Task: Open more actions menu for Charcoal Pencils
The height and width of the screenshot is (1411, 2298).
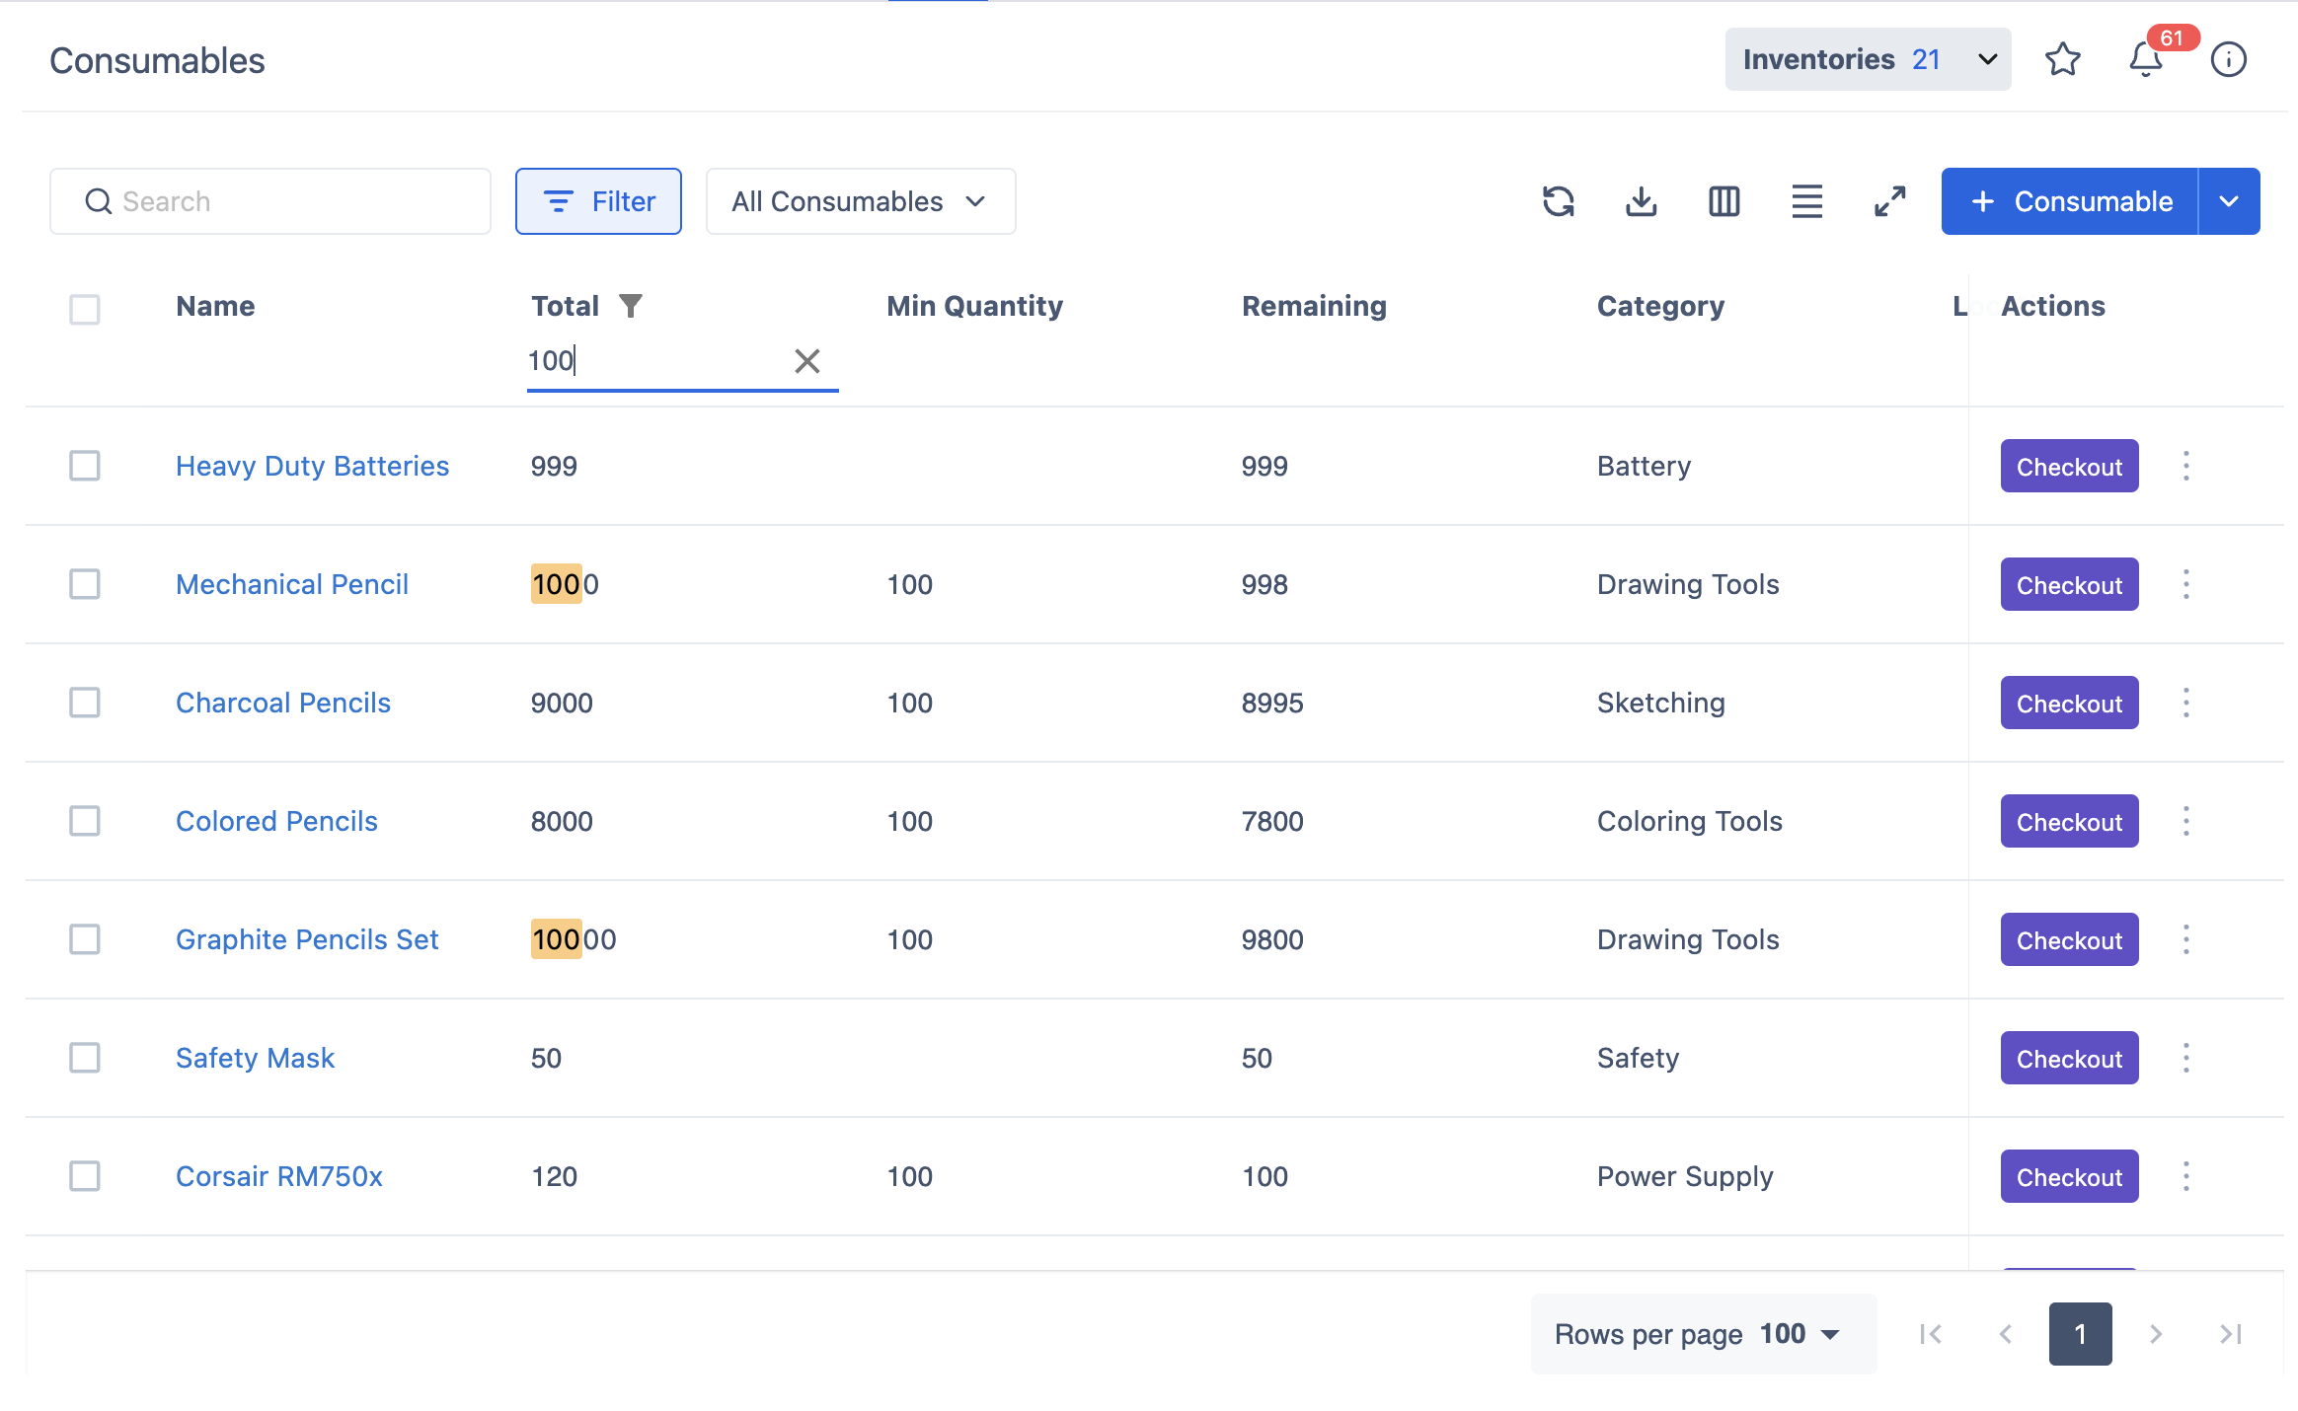Action: (2185, 703)
